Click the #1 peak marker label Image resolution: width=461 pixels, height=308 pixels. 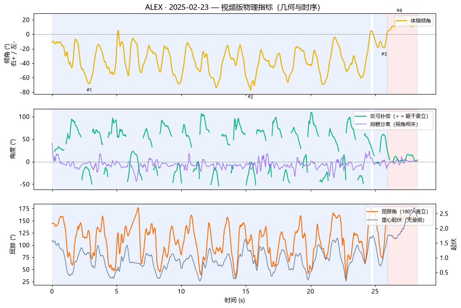89,90
